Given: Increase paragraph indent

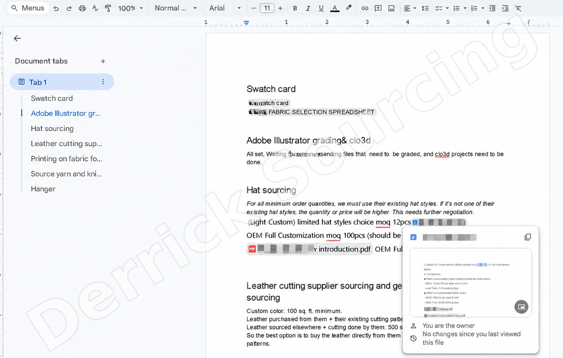Looking at the screenshot, I should click(x=505, y=8).
